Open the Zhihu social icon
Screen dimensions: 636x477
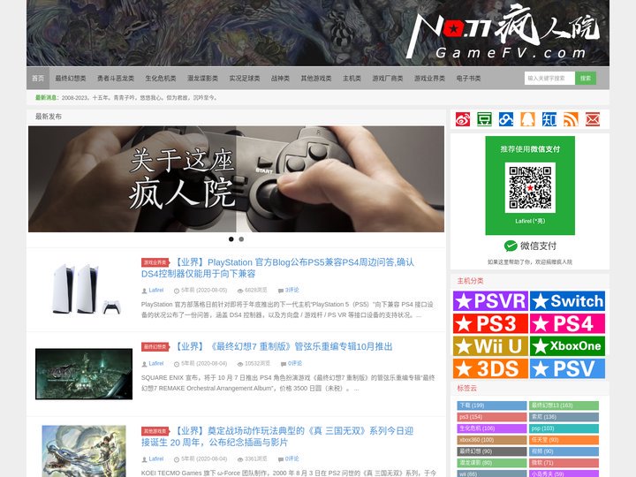point(549,119)
